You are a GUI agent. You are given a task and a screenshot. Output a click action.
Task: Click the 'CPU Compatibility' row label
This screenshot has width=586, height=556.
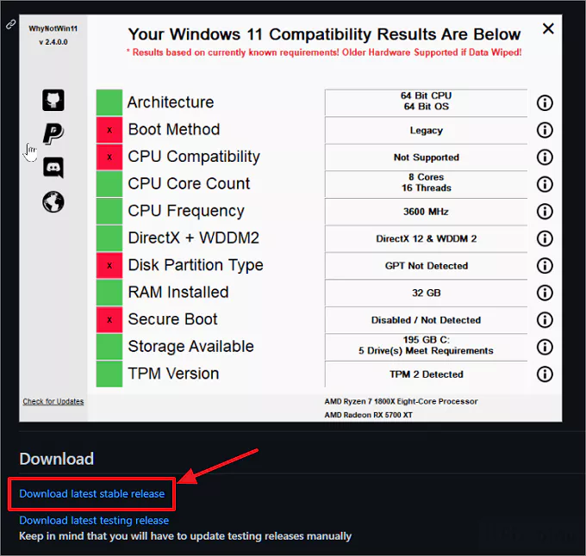tap(194, 157)
